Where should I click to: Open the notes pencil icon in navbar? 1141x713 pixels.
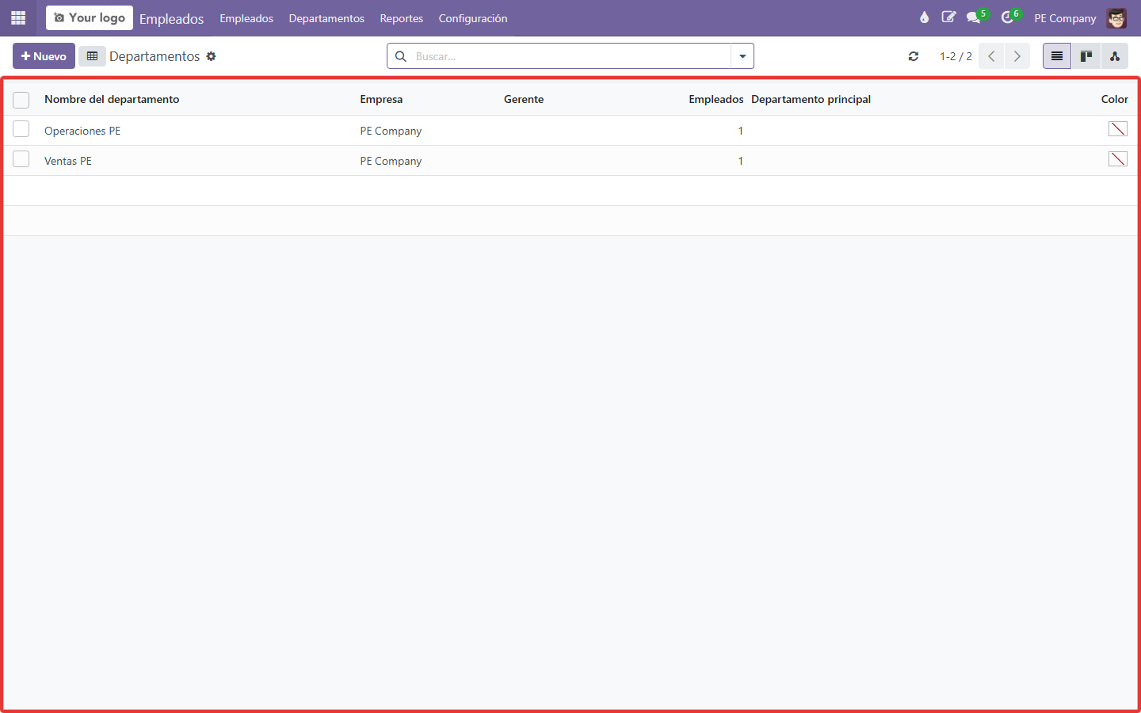[948, 17]
